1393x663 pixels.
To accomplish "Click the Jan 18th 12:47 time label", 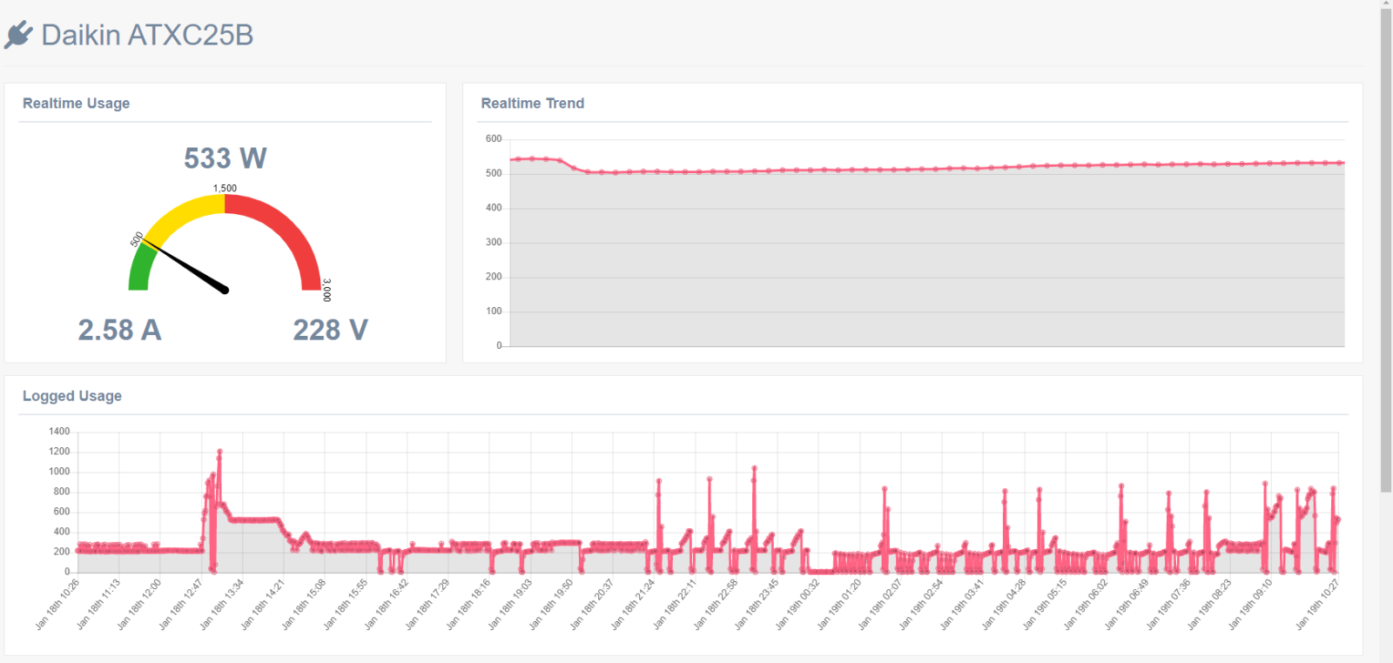I will coord(180,604).
